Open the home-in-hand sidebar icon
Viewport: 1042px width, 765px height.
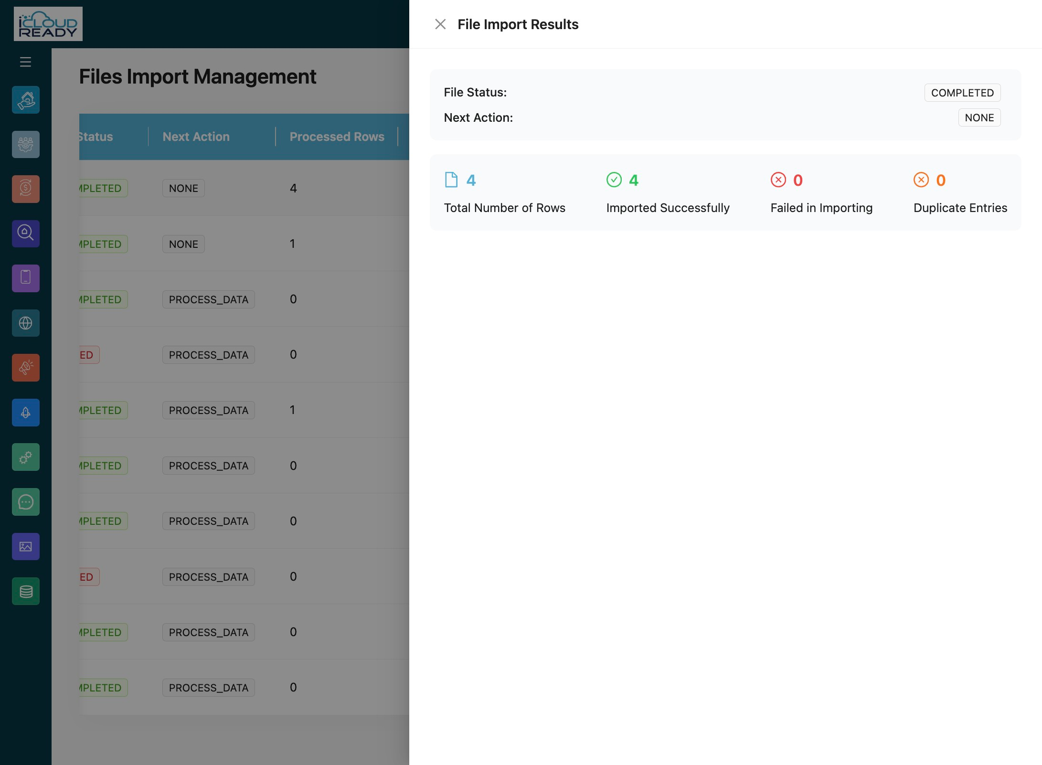[26, 100]
